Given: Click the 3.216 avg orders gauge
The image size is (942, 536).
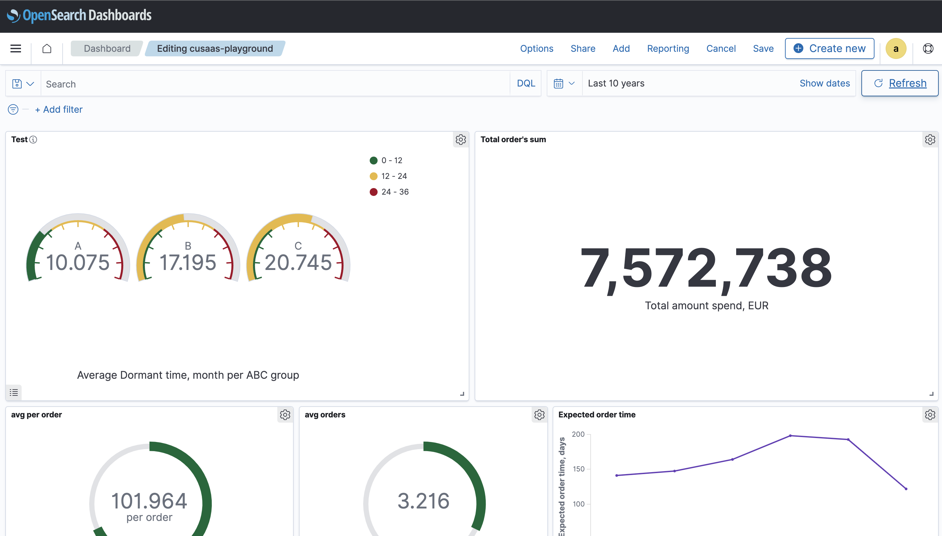Looking at the screenshot, I should tap(423, 489).
